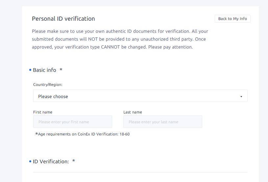Click the First name field label
The width and height of the screenshot is (268, 182).
click(x=43, y=112)
